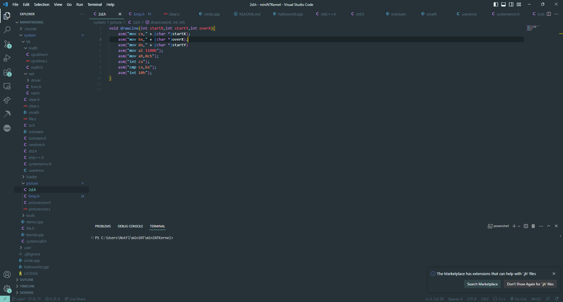
Task: Close the 2d.h editor tab
Action: pos(120,14)
